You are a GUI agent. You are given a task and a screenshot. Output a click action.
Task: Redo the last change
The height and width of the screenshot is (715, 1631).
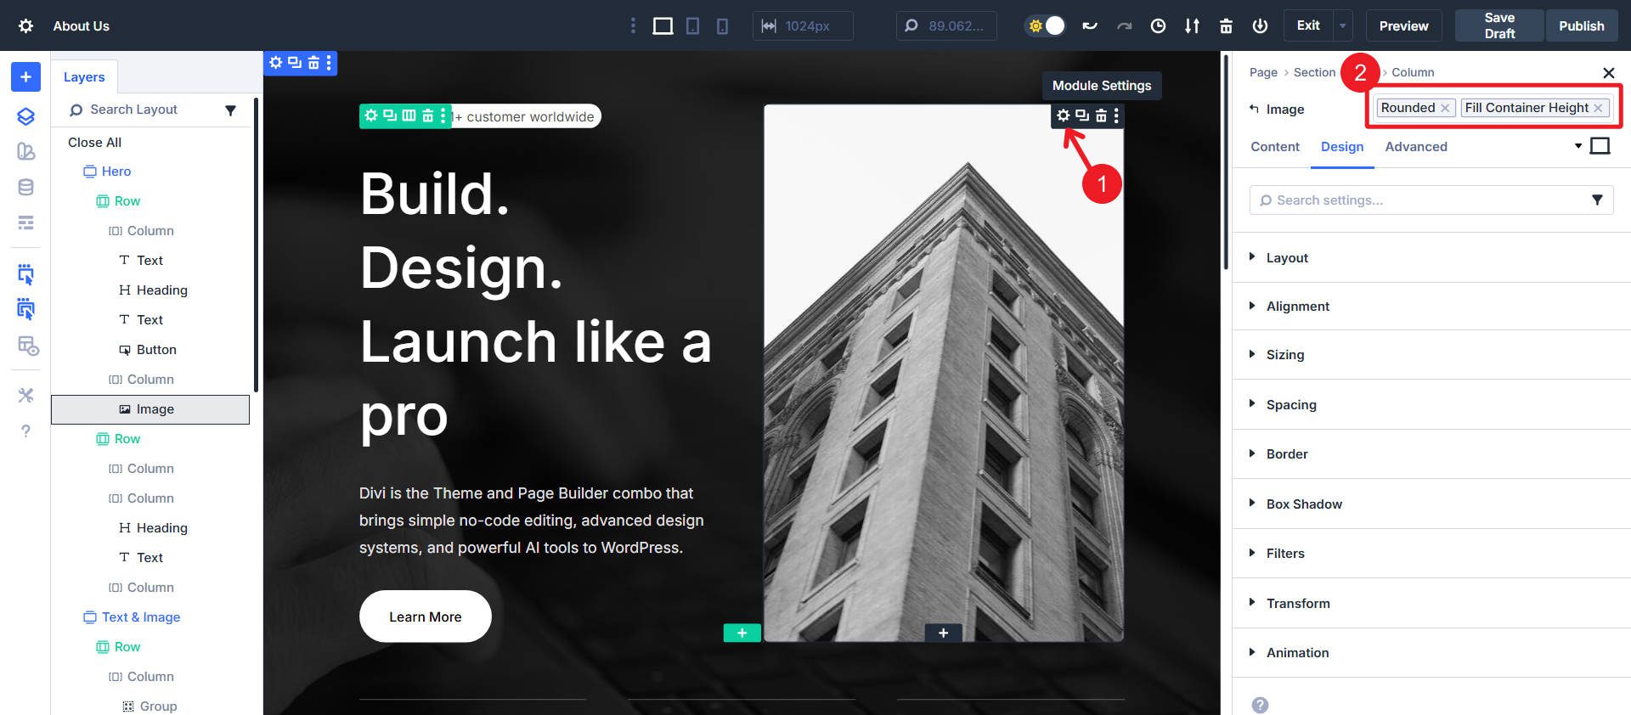1124,26
